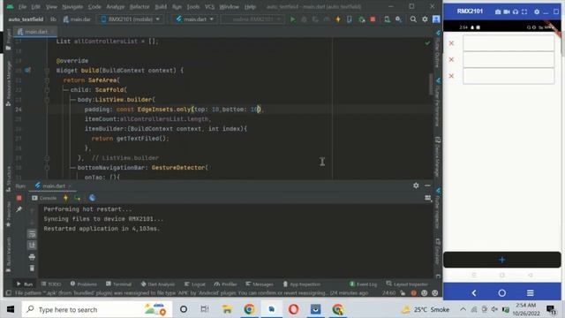Clear console with the trash icon
The height and width of the screenshot is (318, 565).
(x=32, y=269)
